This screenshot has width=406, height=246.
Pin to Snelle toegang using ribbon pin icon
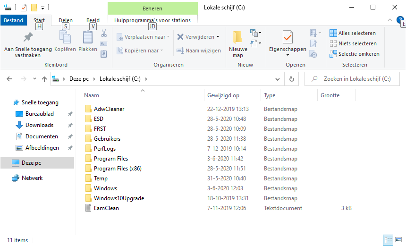(28, 37)
